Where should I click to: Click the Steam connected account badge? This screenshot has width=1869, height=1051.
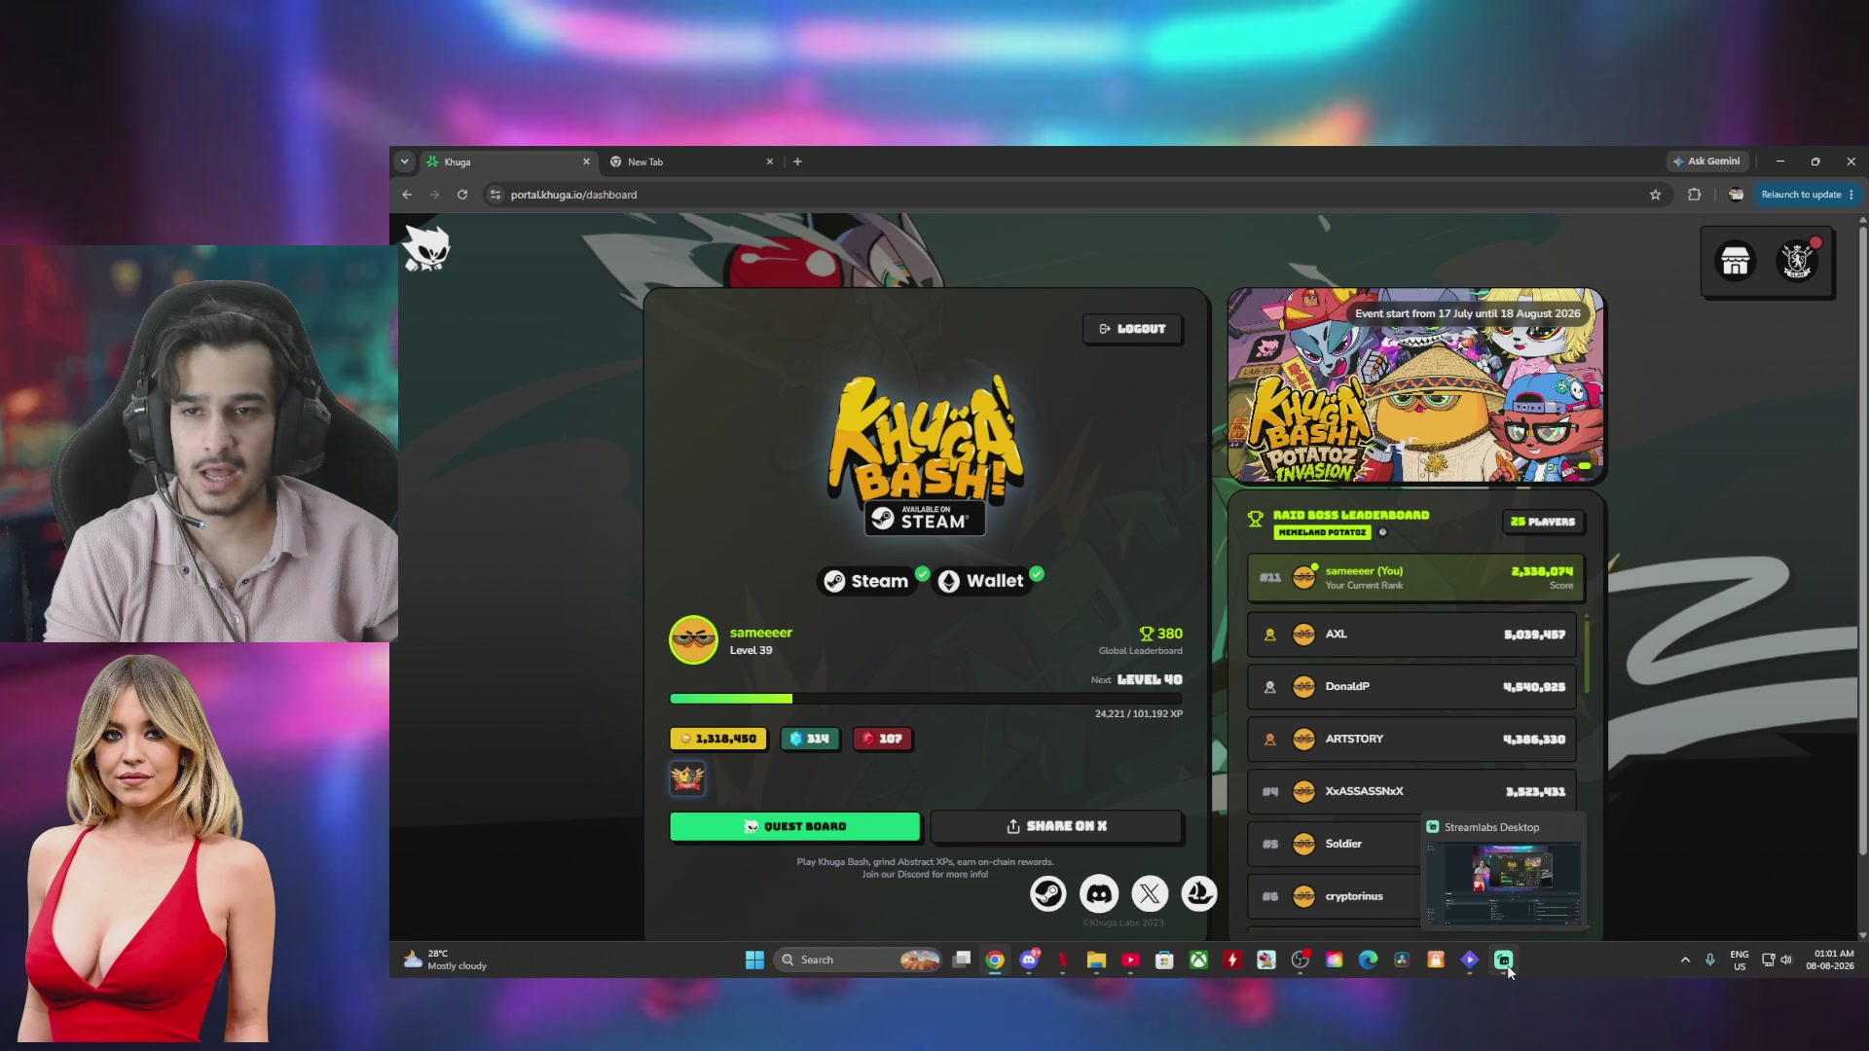click(x=867, y=581)
